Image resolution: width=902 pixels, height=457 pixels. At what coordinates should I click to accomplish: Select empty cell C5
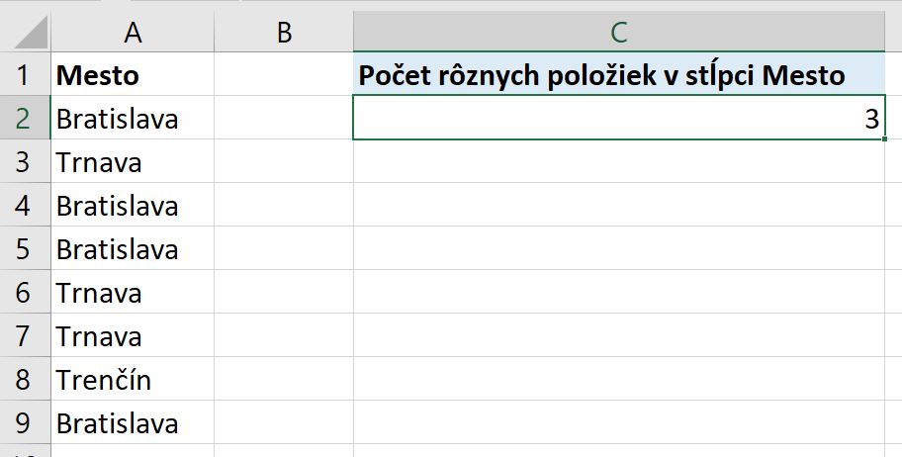619,248
